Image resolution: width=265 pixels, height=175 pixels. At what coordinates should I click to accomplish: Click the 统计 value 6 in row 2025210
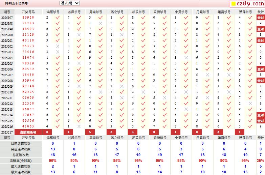(261, 92)
